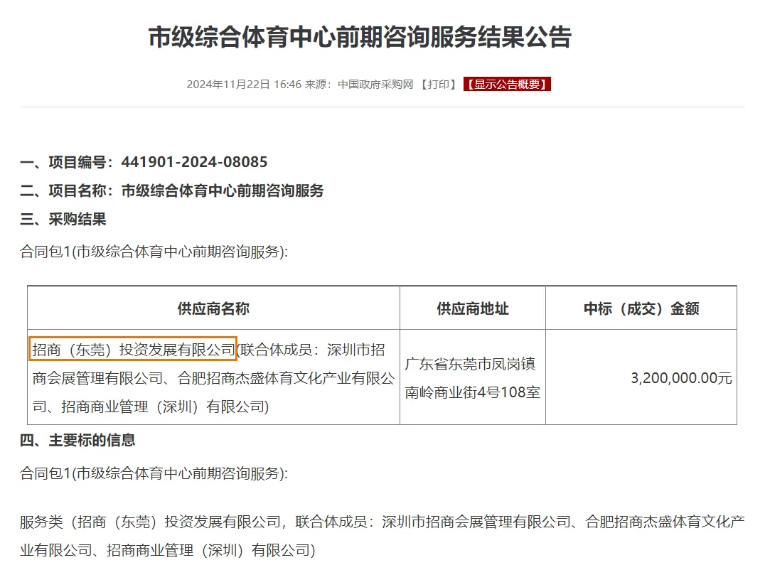Click the address cell 广东省东莞市凤岗镇
The width and height of the screenshot is (765, 565).
click(x=471, y=364)
